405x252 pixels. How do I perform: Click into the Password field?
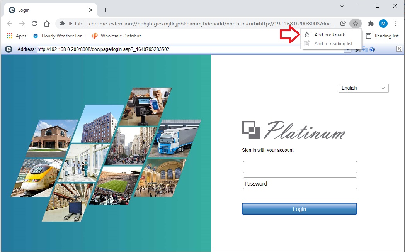299,183
